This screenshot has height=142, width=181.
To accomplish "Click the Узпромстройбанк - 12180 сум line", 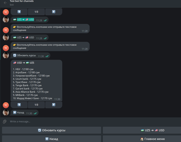I will tap(31, 76).
